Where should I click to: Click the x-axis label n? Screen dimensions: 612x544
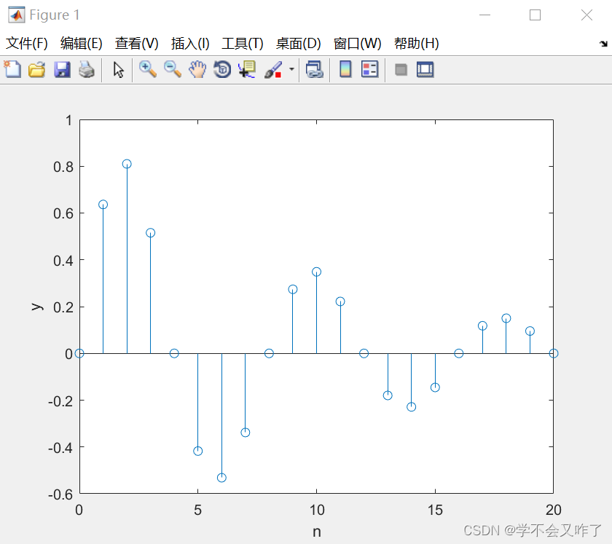tap(316, 532)
